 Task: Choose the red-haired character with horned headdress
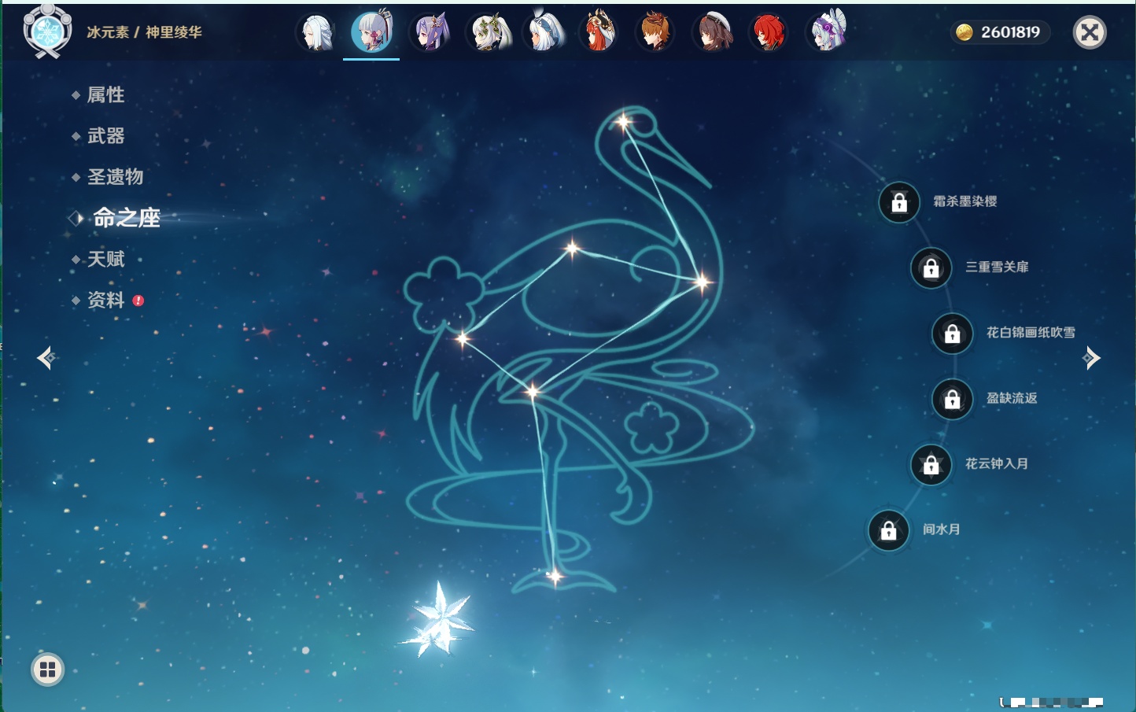[599, 33]
